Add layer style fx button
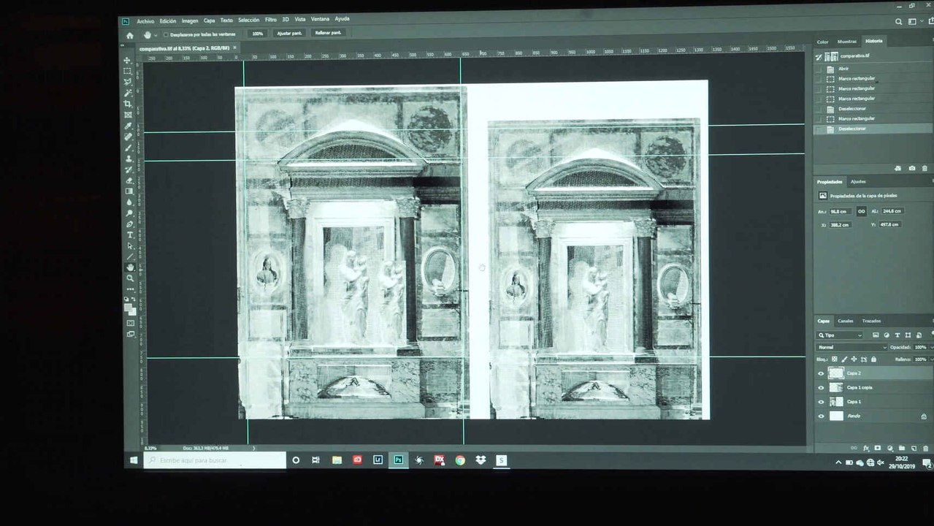Image resolution: width=934 pixels, height=526 pixels. [866, 448]
